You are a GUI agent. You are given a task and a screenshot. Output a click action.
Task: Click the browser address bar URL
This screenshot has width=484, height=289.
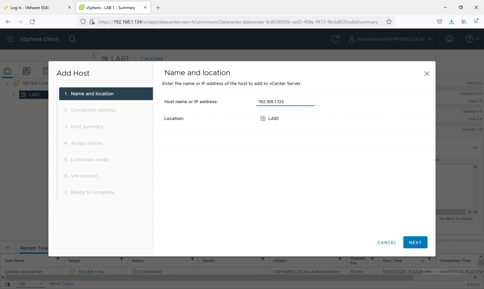(238, 22)
